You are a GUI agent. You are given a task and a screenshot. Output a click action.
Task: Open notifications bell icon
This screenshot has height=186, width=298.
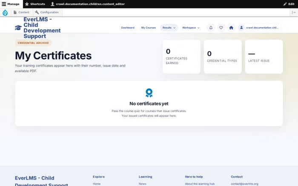[211, 28]
